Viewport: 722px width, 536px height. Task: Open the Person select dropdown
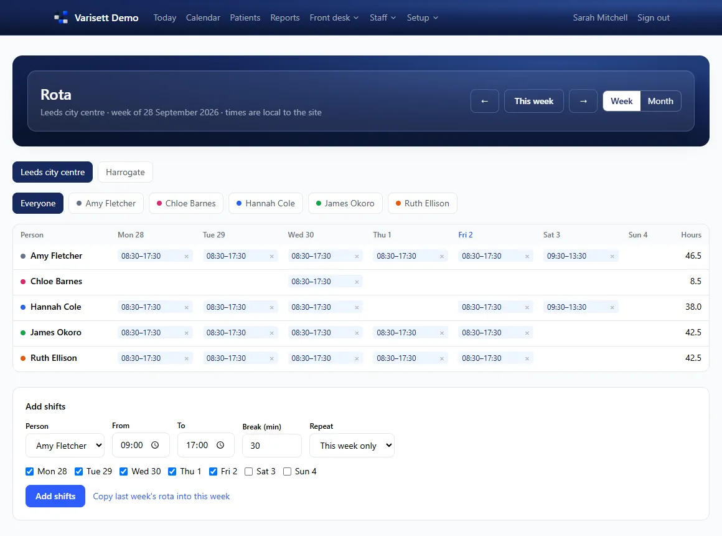[65, 446]
